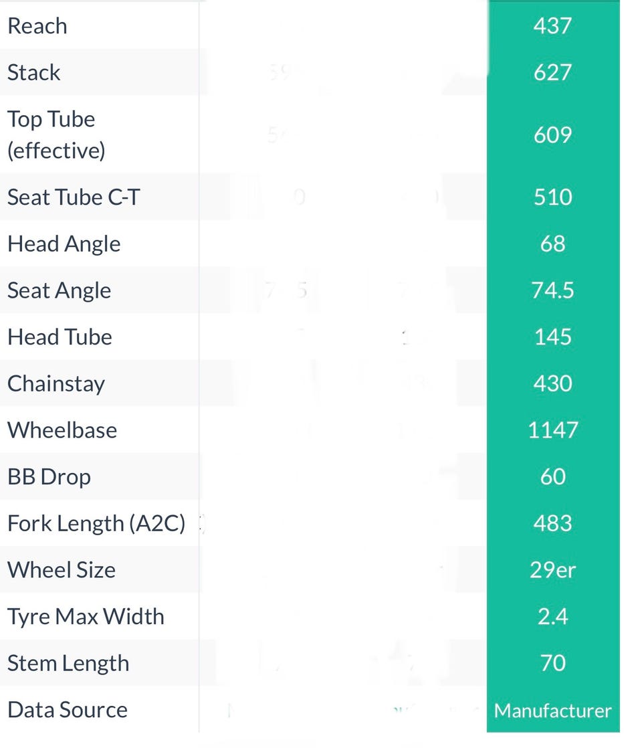Click the Data Source row label

click(68, 710)
